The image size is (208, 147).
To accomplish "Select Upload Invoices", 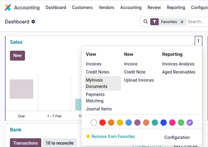I will [x=139, y=80].
